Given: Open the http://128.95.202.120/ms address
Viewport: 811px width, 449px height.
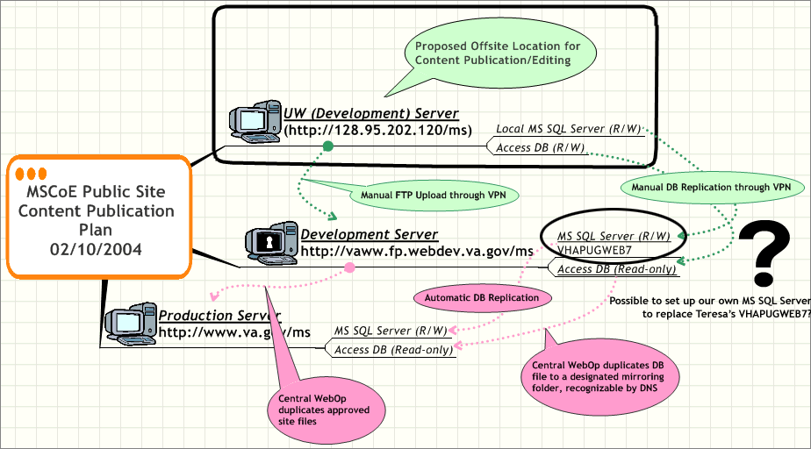Looking at the screenshot, I should coord(378,131).
